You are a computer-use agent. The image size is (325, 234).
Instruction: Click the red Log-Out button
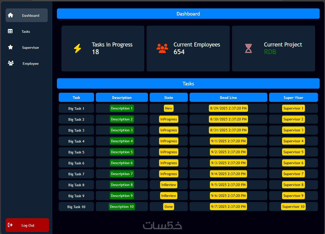[x=27, y=225]
